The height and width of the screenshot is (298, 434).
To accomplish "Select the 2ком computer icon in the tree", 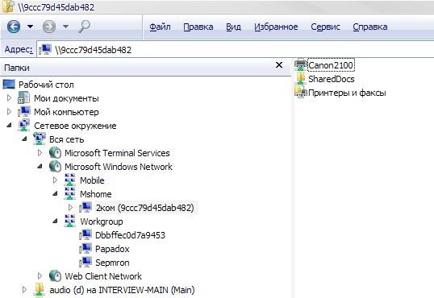I will click(x=86, y=207).
